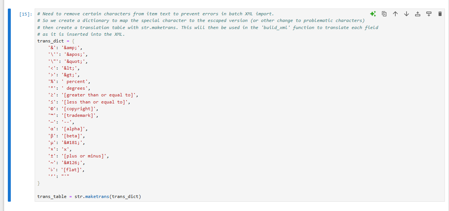Click the green AI sparkle icon
This screenshot has height=211, width=449.
pyautogui.click(x=373, y=14)
